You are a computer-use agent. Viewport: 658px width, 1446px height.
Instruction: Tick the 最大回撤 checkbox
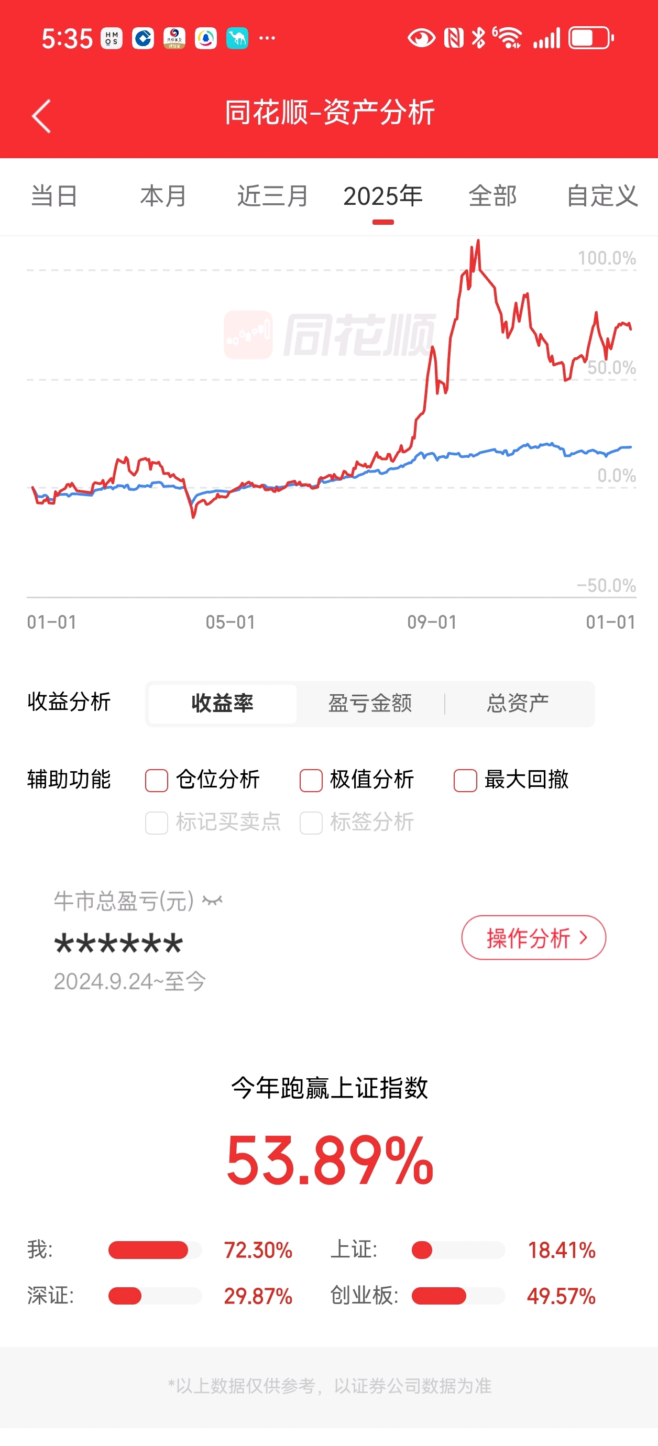tap(465, 780)
